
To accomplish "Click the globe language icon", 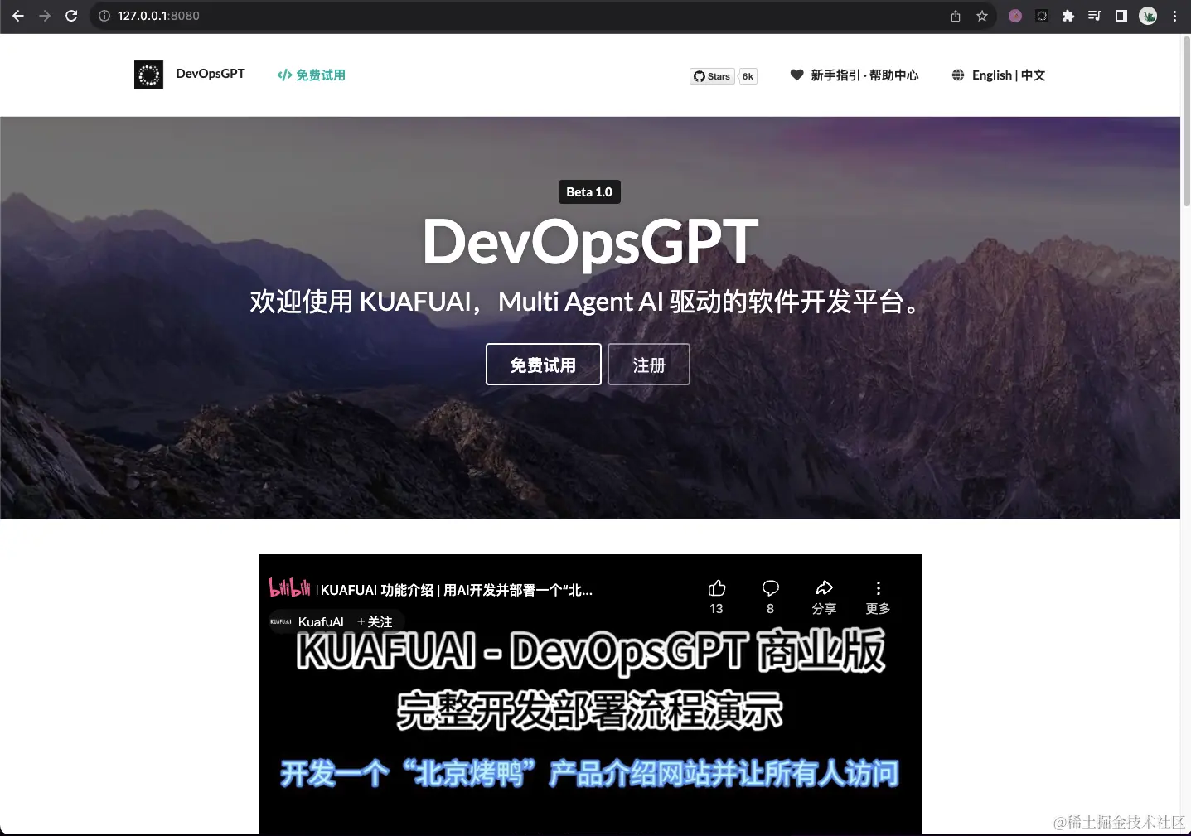I will coord(958,75).
